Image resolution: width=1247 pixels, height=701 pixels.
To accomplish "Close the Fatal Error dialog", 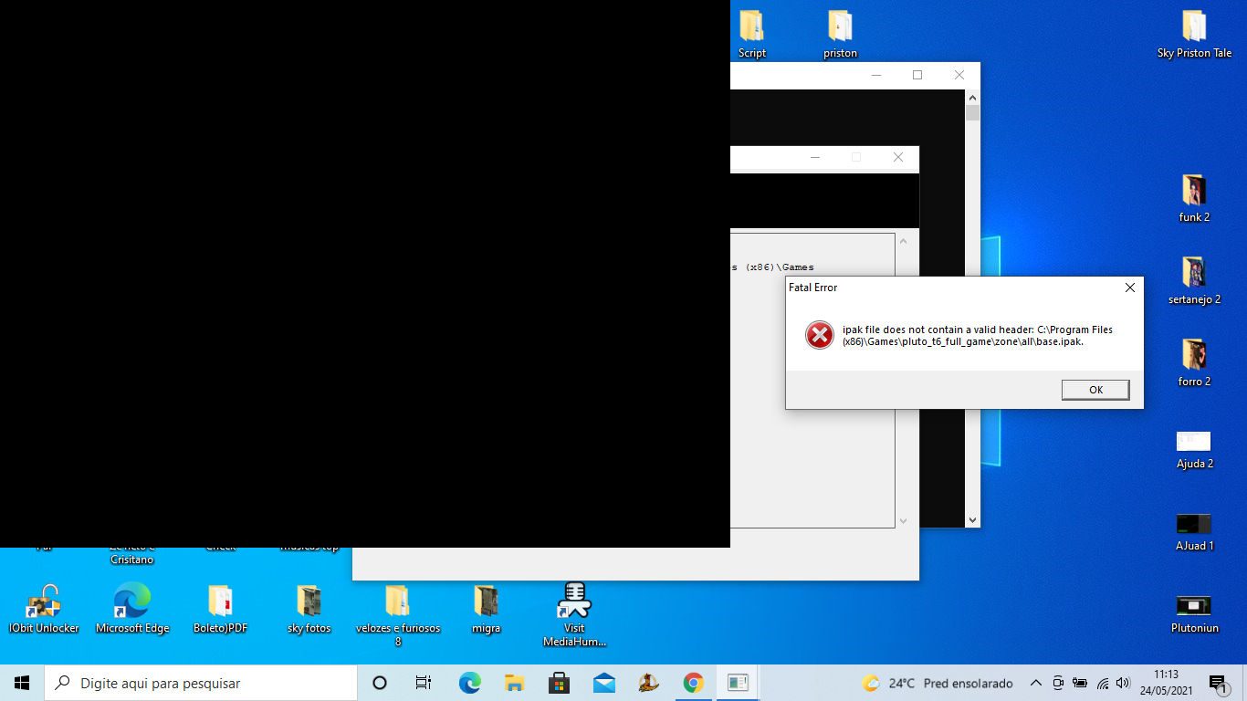I will pyautogui.click(x=1129, y=288).
